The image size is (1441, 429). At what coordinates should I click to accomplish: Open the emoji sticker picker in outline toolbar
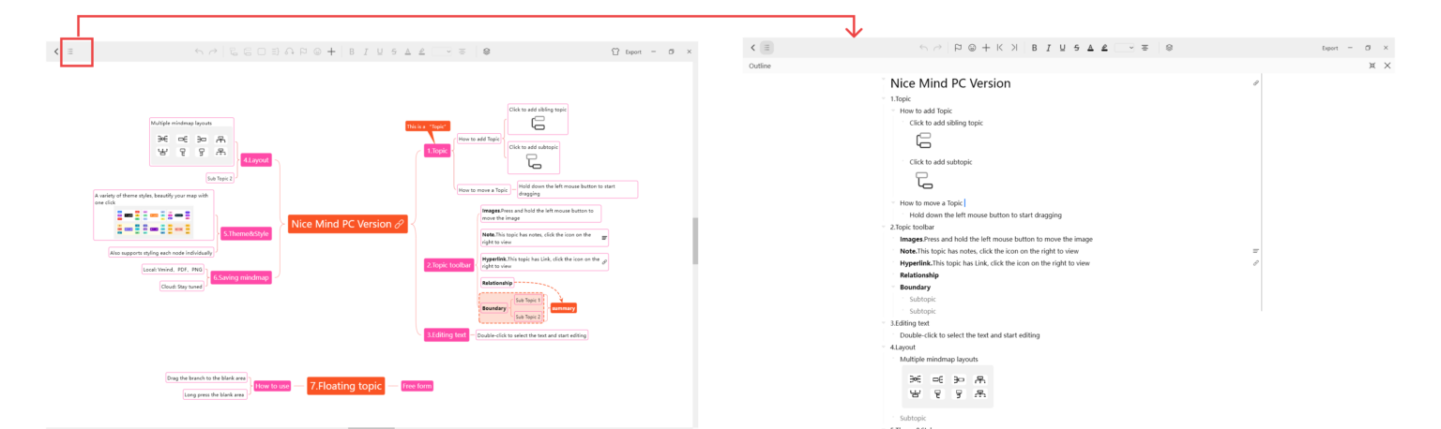pos(972,48)
